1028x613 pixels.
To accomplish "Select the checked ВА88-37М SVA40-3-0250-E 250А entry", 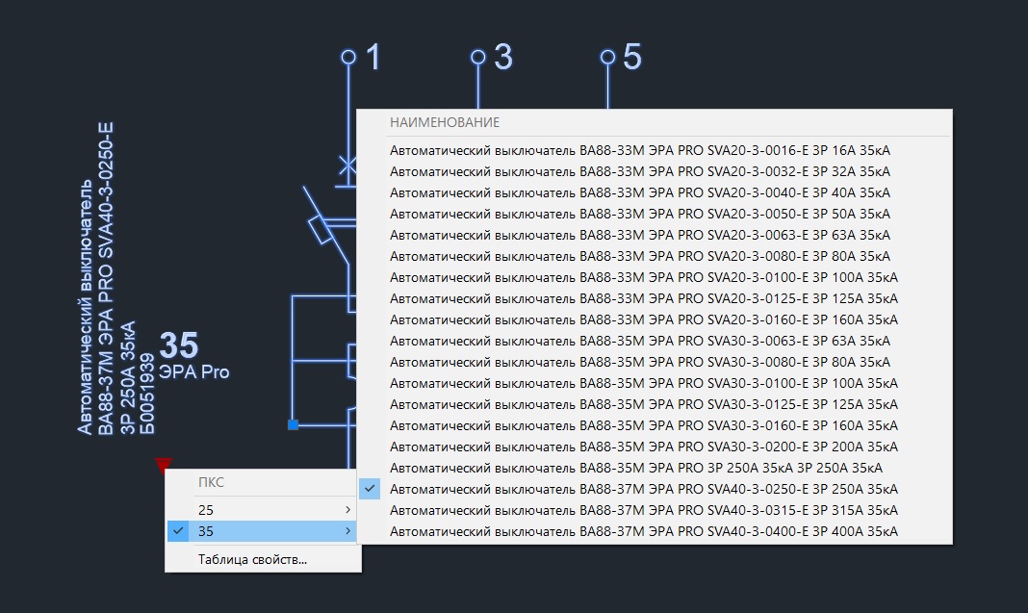I will click(x=655, y=489).
